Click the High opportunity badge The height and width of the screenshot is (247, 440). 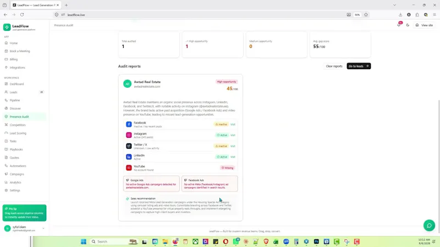(x=227, y=82)
